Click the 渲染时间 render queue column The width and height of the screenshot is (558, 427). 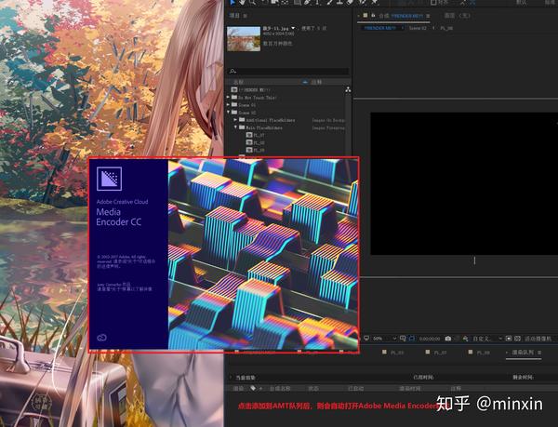[410, 388]
